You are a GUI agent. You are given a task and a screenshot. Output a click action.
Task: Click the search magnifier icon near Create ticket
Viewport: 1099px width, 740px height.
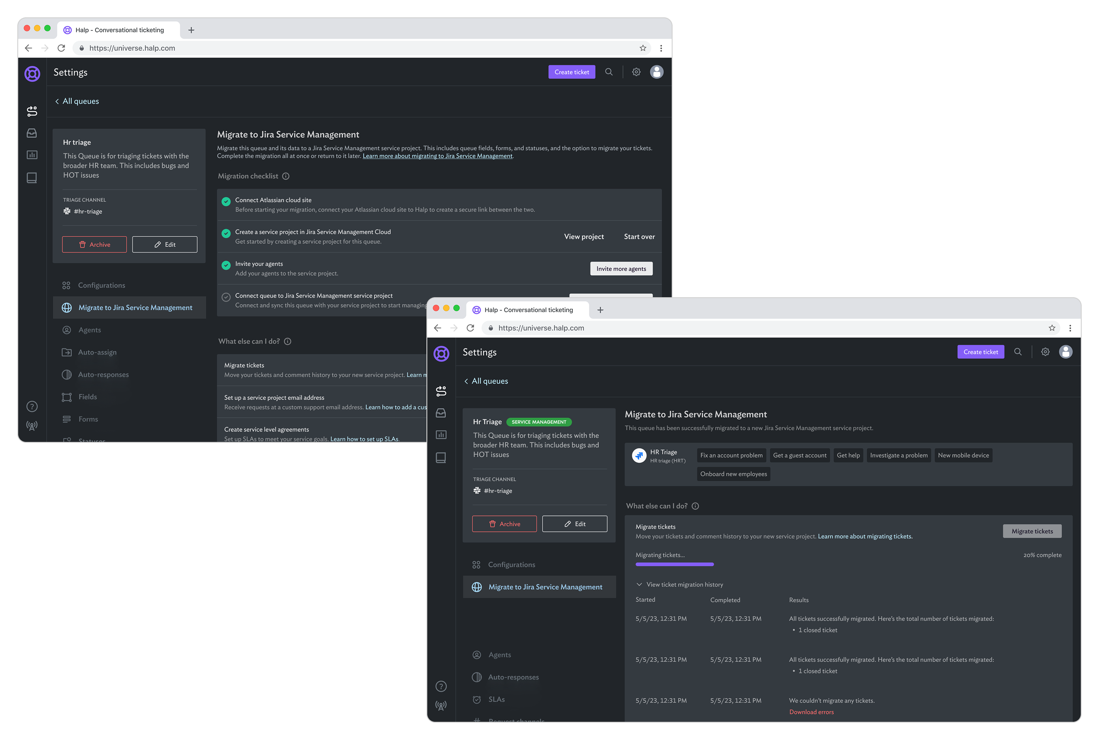pos(609,72)
